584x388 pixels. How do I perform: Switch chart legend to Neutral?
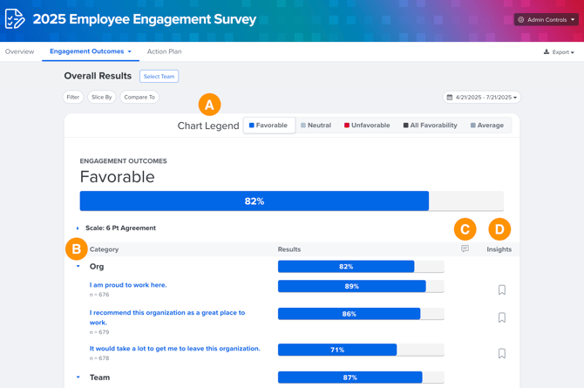click(316, 126)
